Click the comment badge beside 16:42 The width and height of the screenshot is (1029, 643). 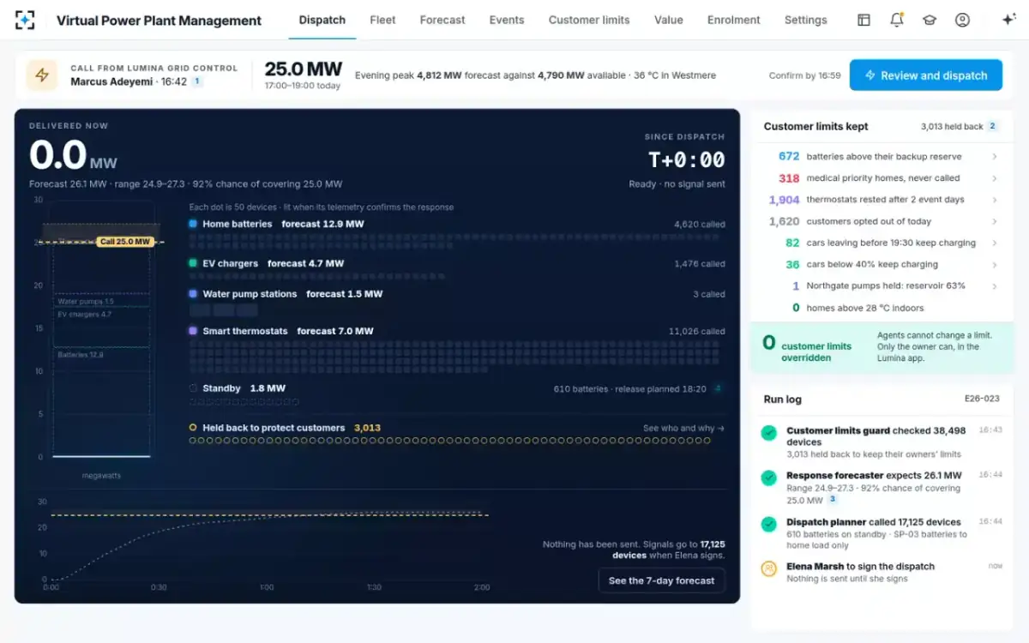196,81
